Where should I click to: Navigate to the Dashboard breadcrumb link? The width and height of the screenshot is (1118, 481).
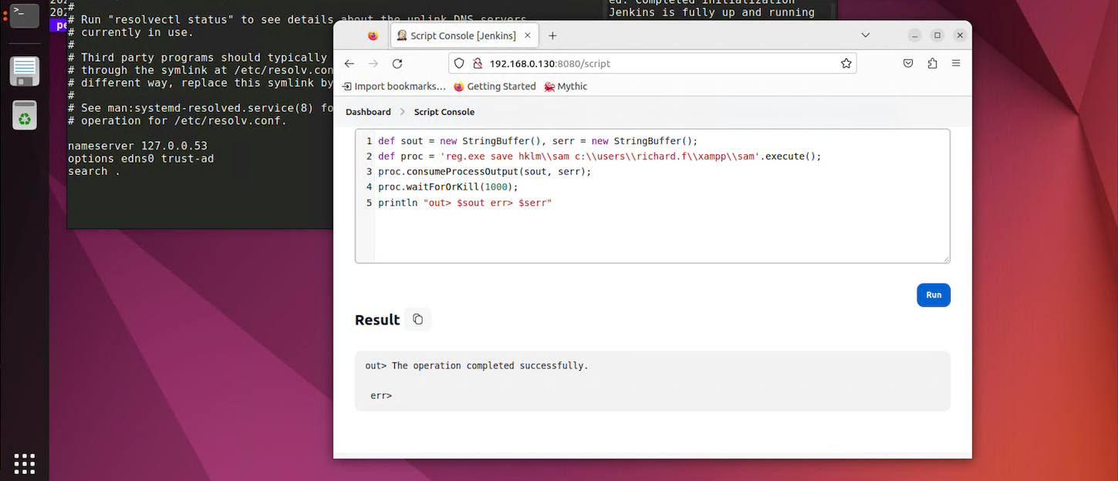[x=368, y=112]
